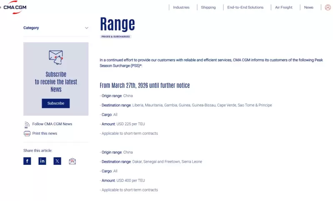
Task: Open the Shipping menu
Action: click(208, 7)
